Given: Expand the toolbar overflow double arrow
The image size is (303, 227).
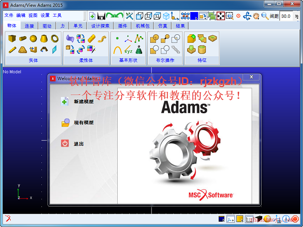Looking at the screenshot, I should pyautogui.click(x=297, y=16).
